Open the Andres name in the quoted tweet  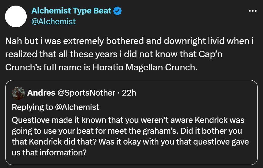pyautogui.click(x=41, y=93)
